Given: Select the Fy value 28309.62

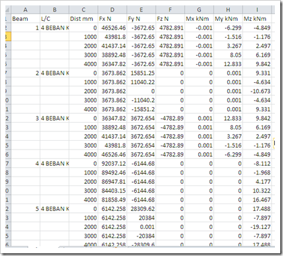Looking at the screenshot, I should (x=141, y=209).
